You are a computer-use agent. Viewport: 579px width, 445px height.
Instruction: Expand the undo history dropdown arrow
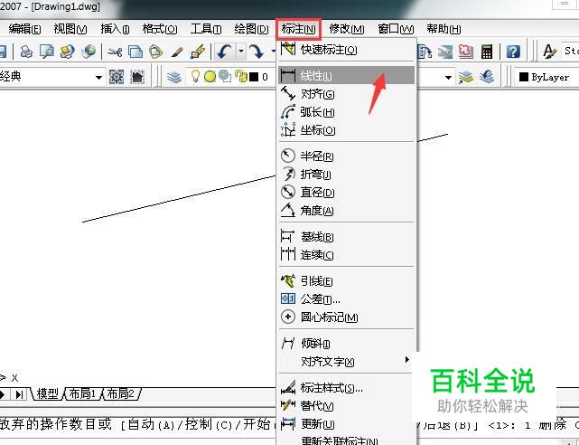click(x=241, y=52)
